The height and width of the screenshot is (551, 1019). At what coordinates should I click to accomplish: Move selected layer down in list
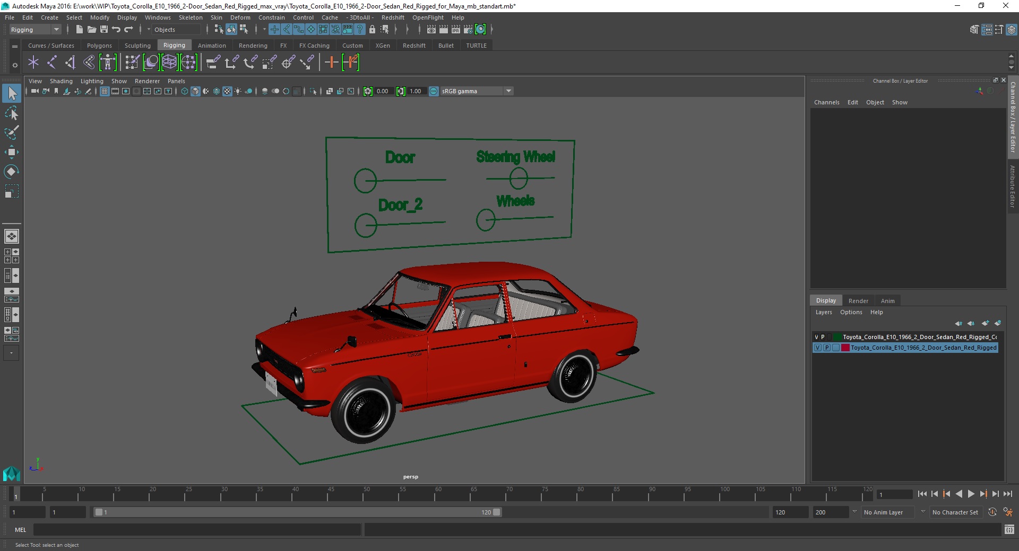pyautogui.click(x=971, y=323)
